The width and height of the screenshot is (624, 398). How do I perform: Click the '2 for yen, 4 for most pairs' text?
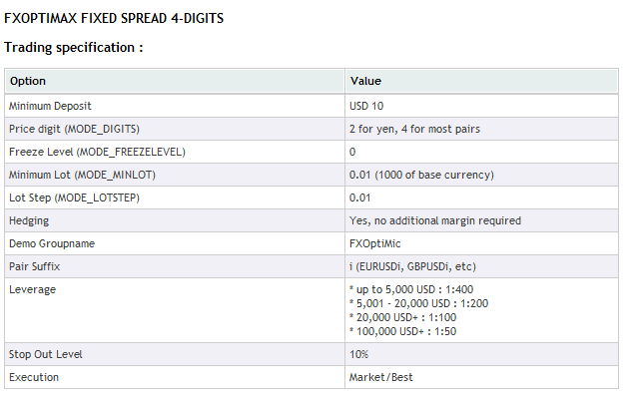pos(414,130)
